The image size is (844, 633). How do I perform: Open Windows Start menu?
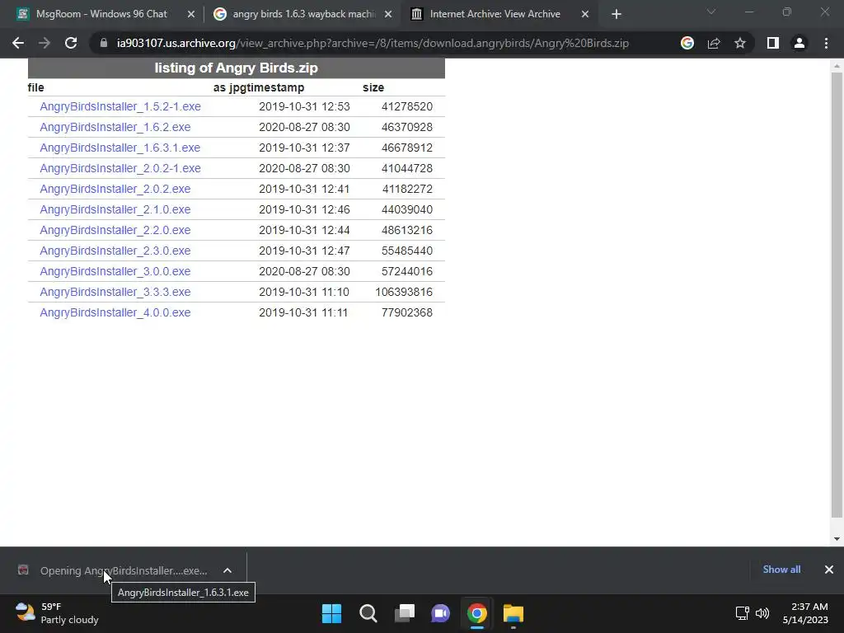click(331, 613)
